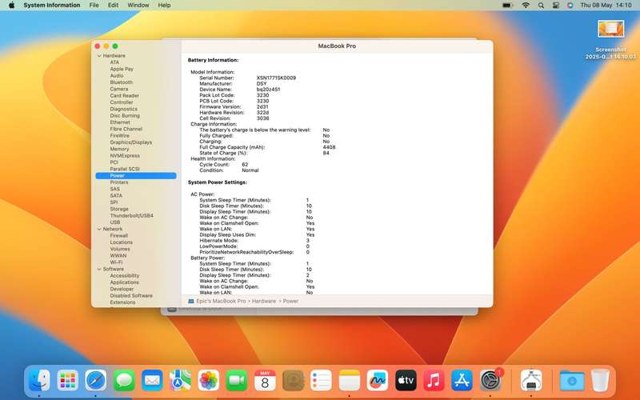Select Power item in sidebar
This screenshot has height=400, width=640.
(x=136, y=175)
